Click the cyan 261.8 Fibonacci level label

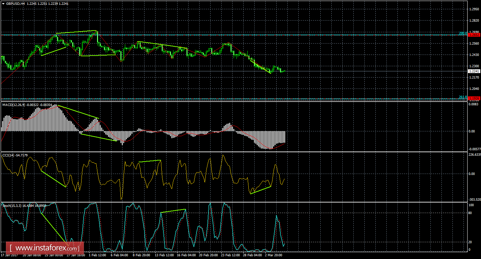coord(463,97)
